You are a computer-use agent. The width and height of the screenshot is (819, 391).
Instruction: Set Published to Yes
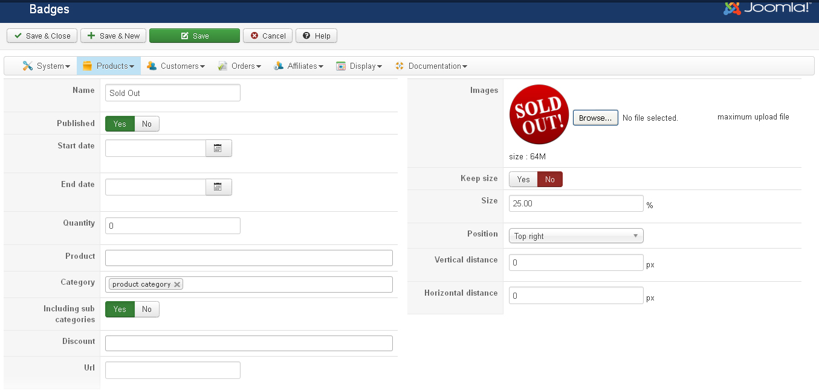tap(120, 124)
